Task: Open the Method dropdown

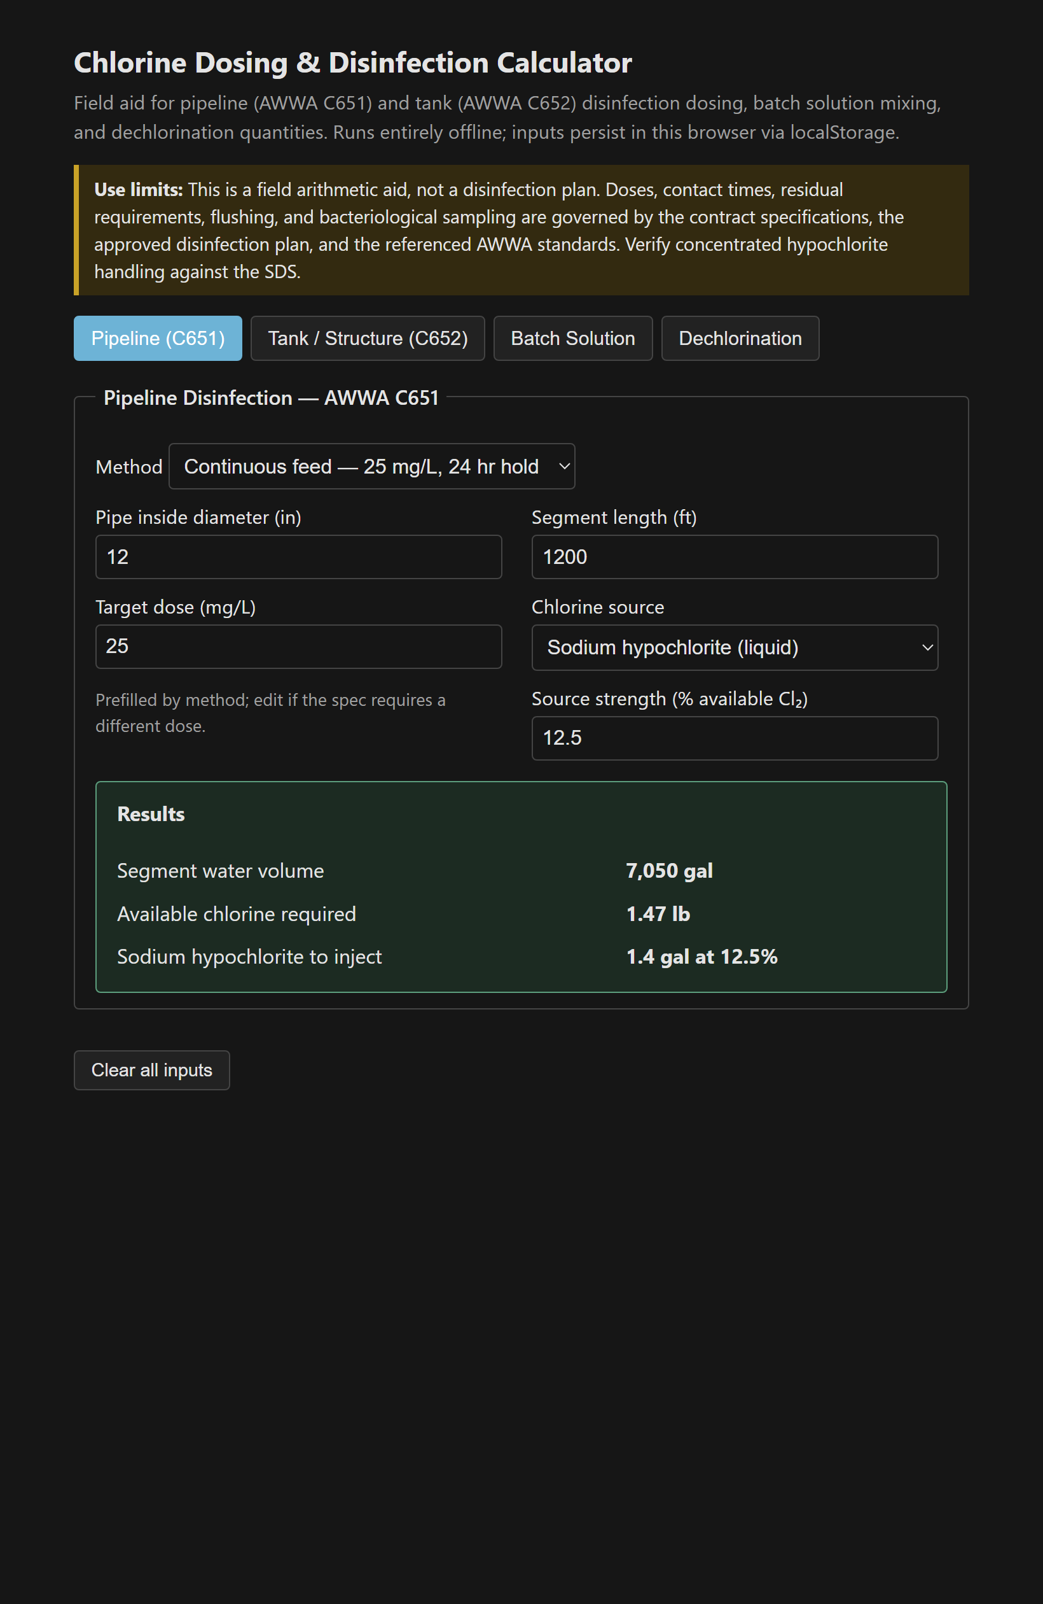Action: coord(371,467)
